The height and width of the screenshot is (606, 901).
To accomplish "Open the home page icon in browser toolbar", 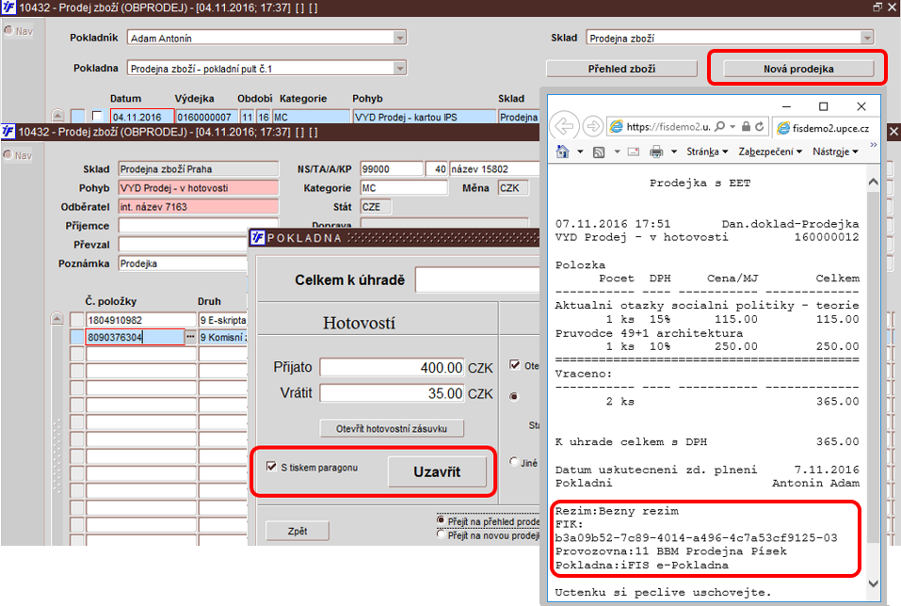I will tap(563, 151).
